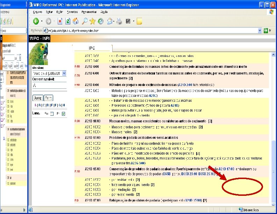Open the Ajuda menu
277x214 pixels.
coord(104,12)
